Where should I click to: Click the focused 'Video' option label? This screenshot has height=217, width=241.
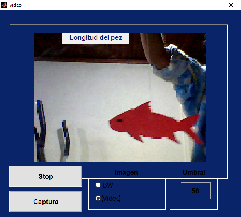coord(111,198)
